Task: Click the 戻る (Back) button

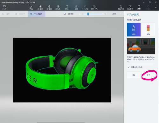Action: point(134,75)
